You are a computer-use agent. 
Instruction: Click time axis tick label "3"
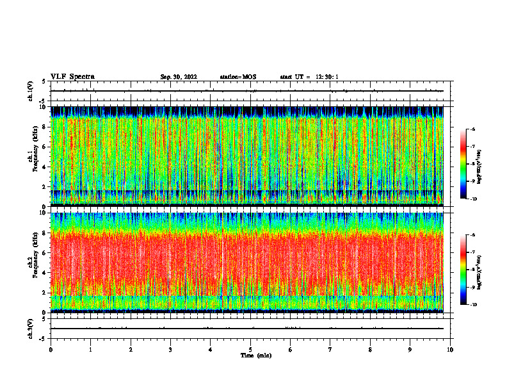pyautogui.click(x=170, y=350)
